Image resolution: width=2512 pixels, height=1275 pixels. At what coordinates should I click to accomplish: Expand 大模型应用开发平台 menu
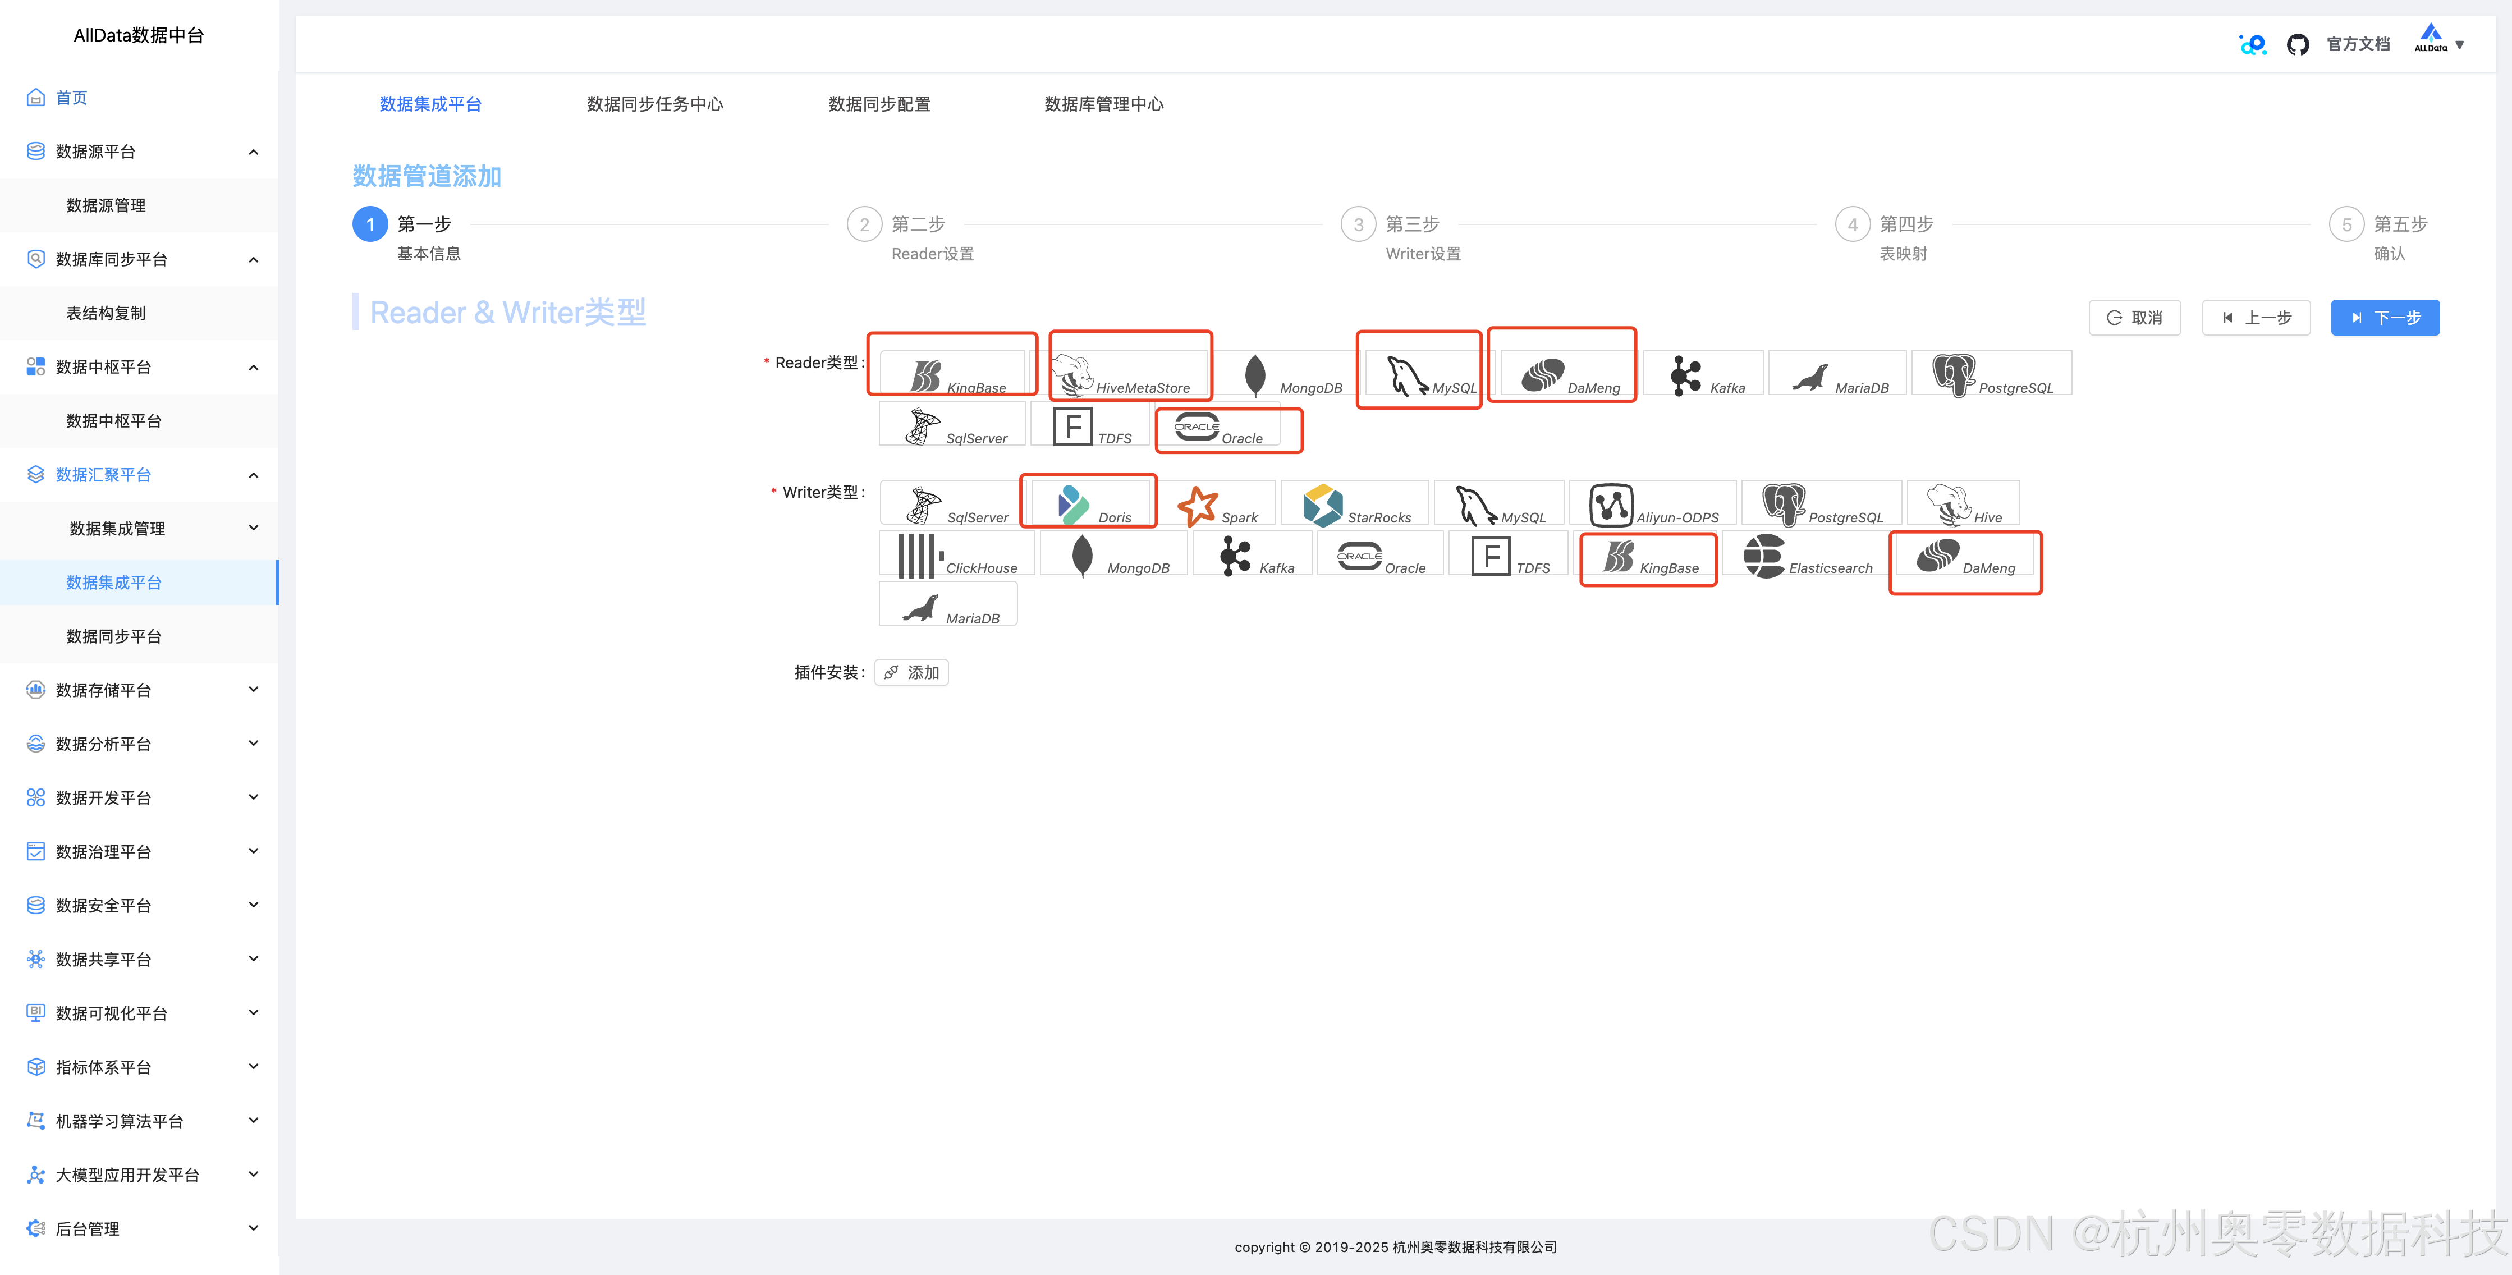(254, 1175)
